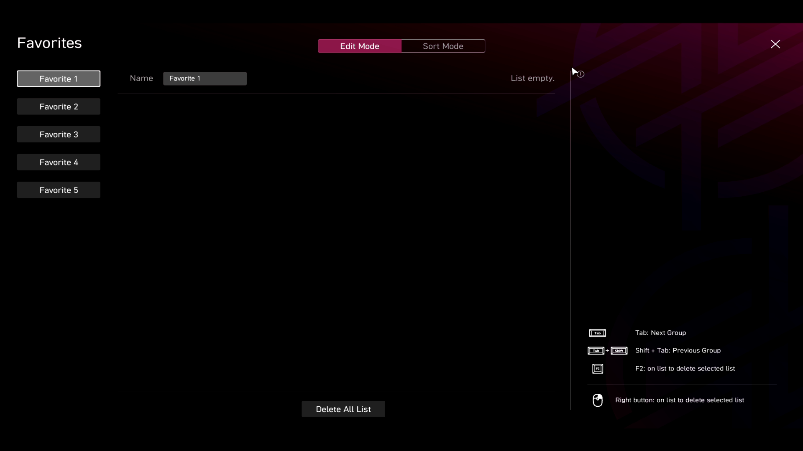Pick the Favorite 5 list
The width and height of the screenshot is (803, 451).
coord(59,190)
